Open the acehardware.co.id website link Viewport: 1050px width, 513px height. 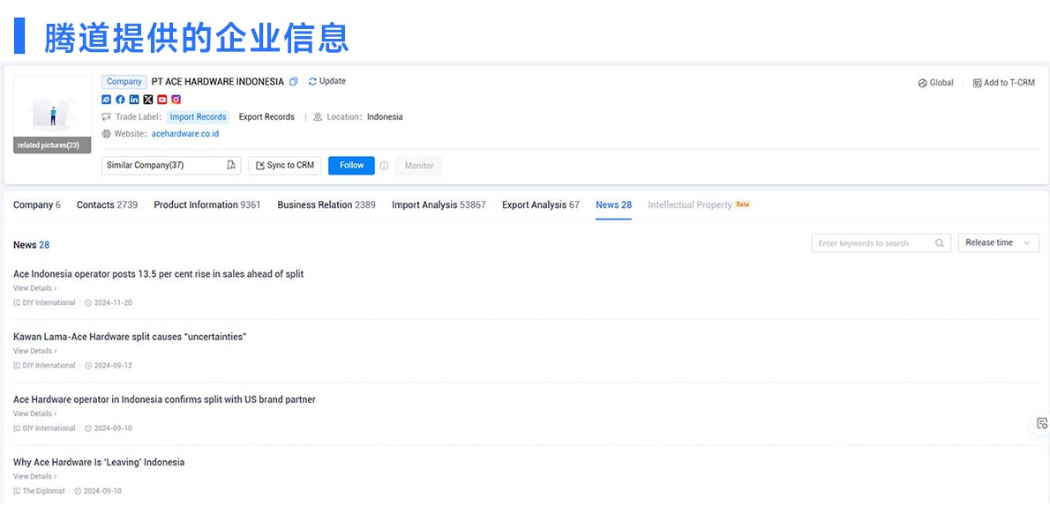click(x=184, y=134)
